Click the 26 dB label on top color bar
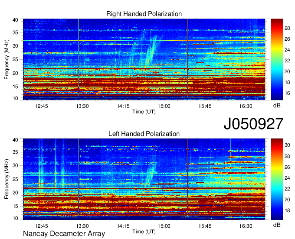This screenshot has height=239, width=295. 287,39
